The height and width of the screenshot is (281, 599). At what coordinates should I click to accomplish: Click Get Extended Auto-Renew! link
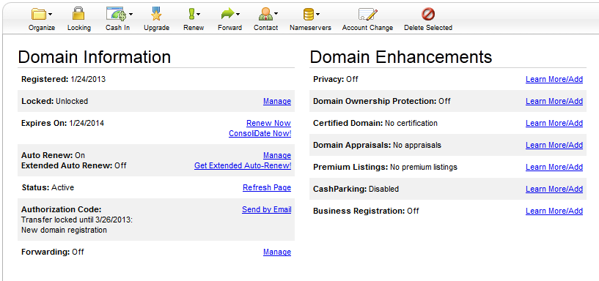pyautogui.click(x=243, y=166)
